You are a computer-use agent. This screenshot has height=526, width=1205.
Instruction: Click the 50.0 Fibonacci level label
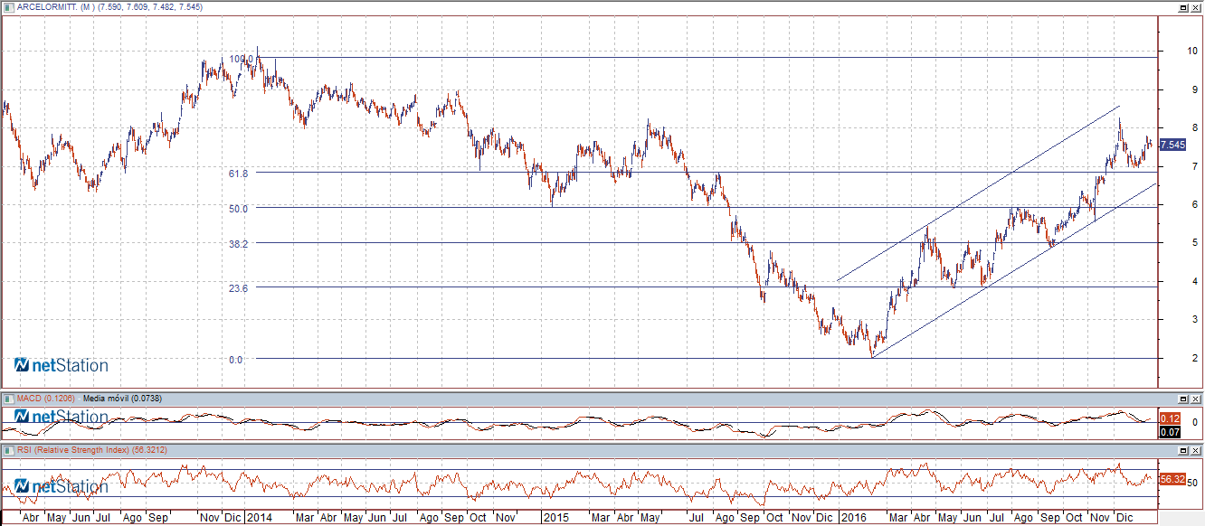tap(239, 208)
